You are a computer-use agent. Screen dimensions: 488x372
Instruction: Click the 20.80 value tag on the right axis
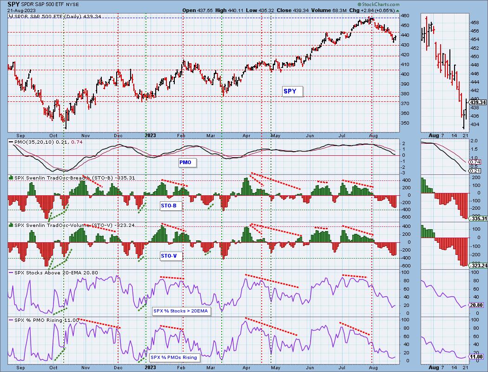click(x=476, y=306)
